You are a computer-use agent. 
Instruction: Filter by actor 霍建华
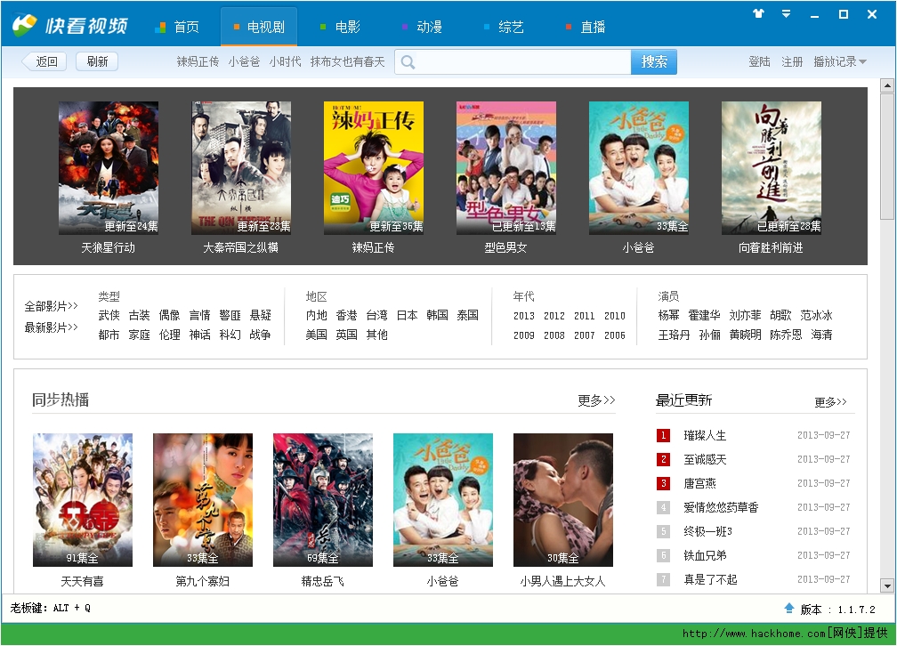704,315
